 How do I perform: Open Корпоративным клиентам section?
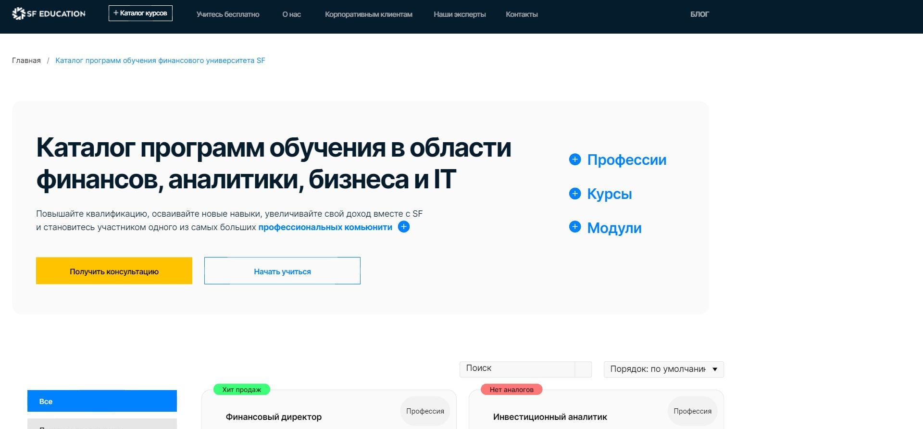point(368,14)
